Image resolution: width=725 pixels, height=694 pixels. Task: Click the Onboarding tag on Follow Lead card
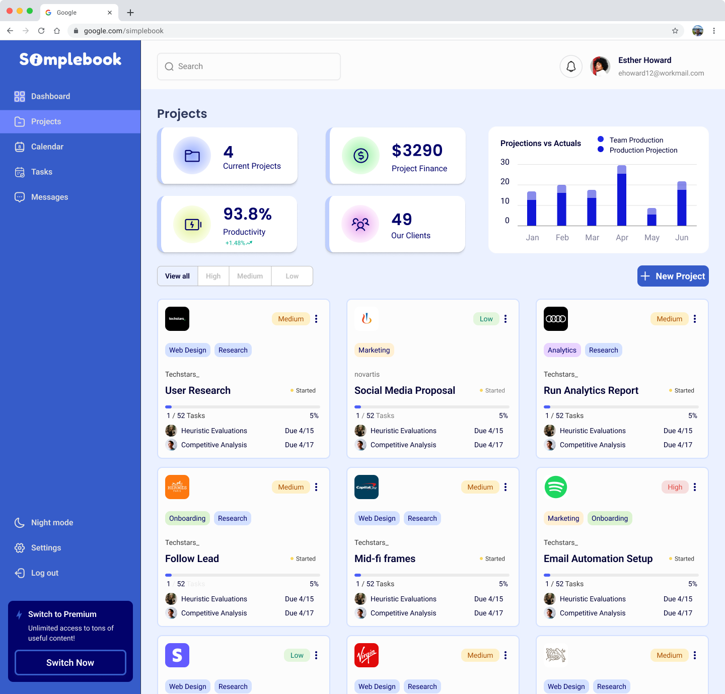[x=187, y=518]
